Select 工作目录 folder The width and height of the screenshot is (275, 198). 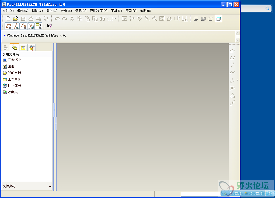[x=12, y=79]
